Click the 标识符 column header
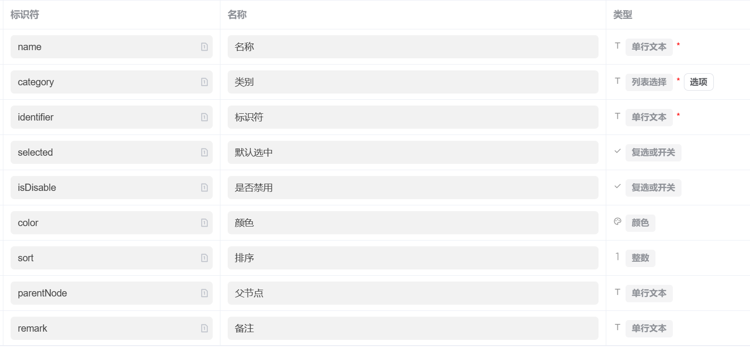Screen dimensions: 750x349 (x=25, y=15)
